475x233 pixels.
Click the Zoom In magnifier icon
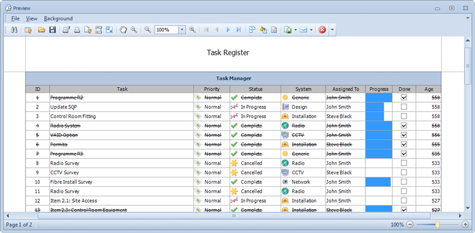(x=192, y=30)
